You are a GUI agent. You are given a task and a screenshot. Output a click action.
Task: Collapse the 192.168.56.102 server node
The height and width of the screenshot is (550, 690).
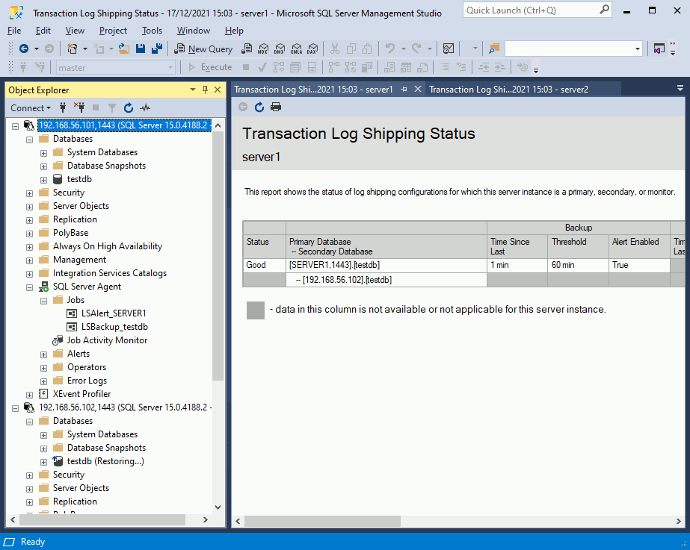coord(16,408)
